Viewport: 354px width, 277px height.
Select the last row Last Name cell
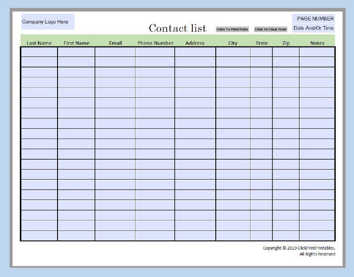click(39, 236)
